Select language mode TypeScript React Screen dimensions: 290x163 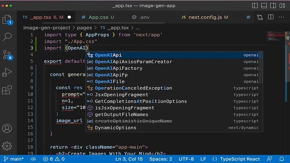240,159
